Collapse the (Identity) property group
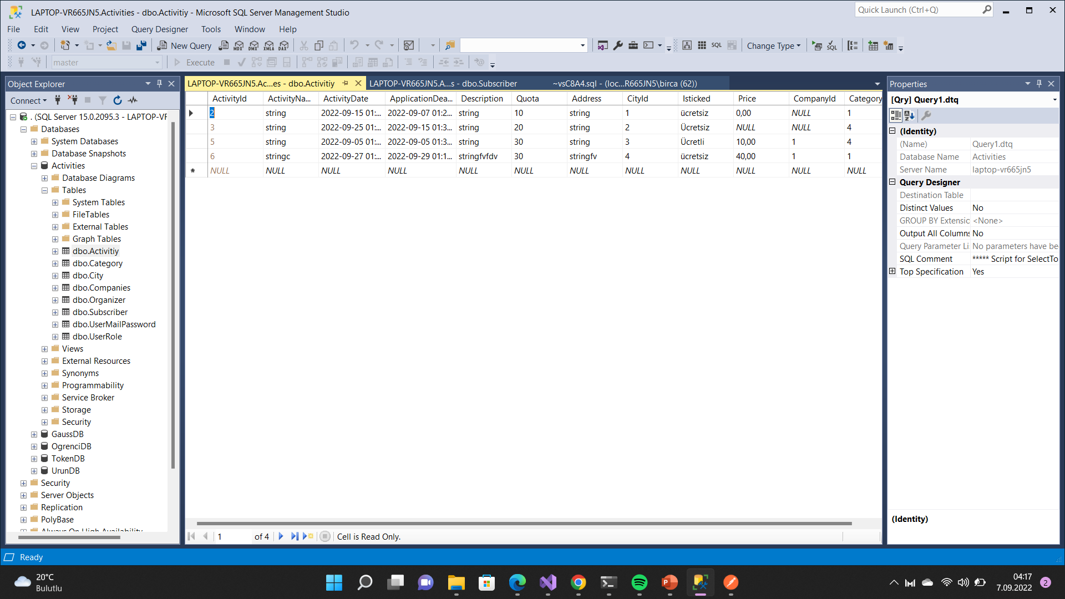The height and width of the screenshot is (599, 1065). (x=892, y=131)
